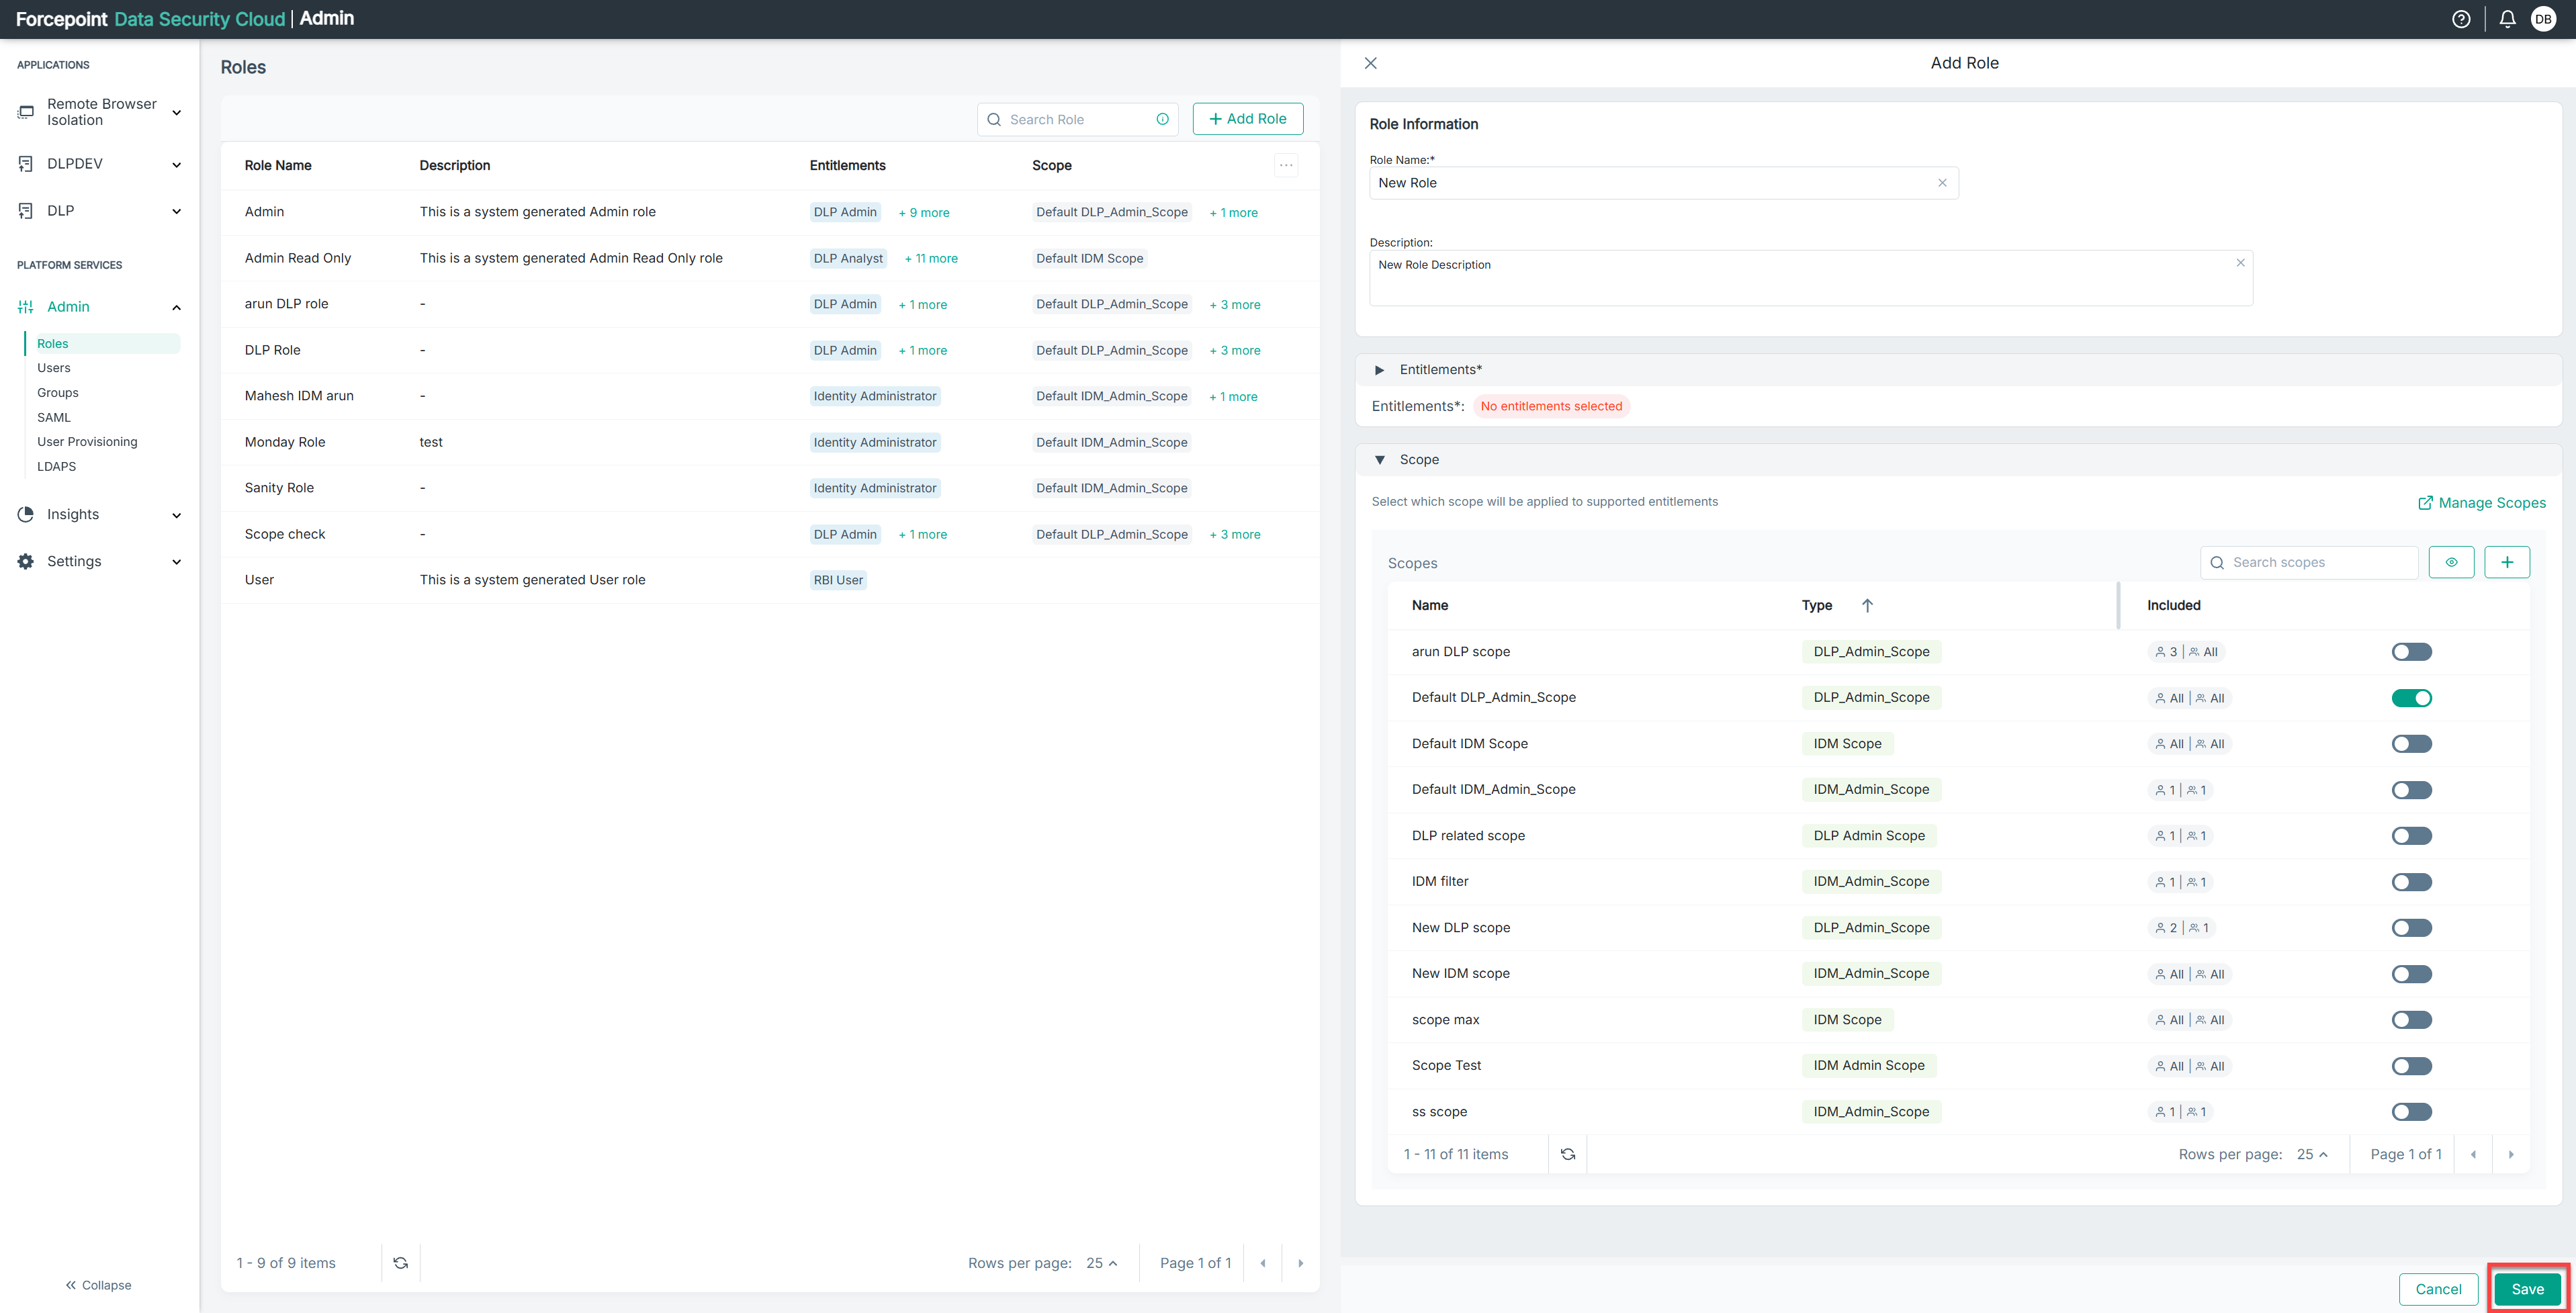Expand the Entitlements section
Viewport: 2576px width, 1313px height.
point(1379,370)
